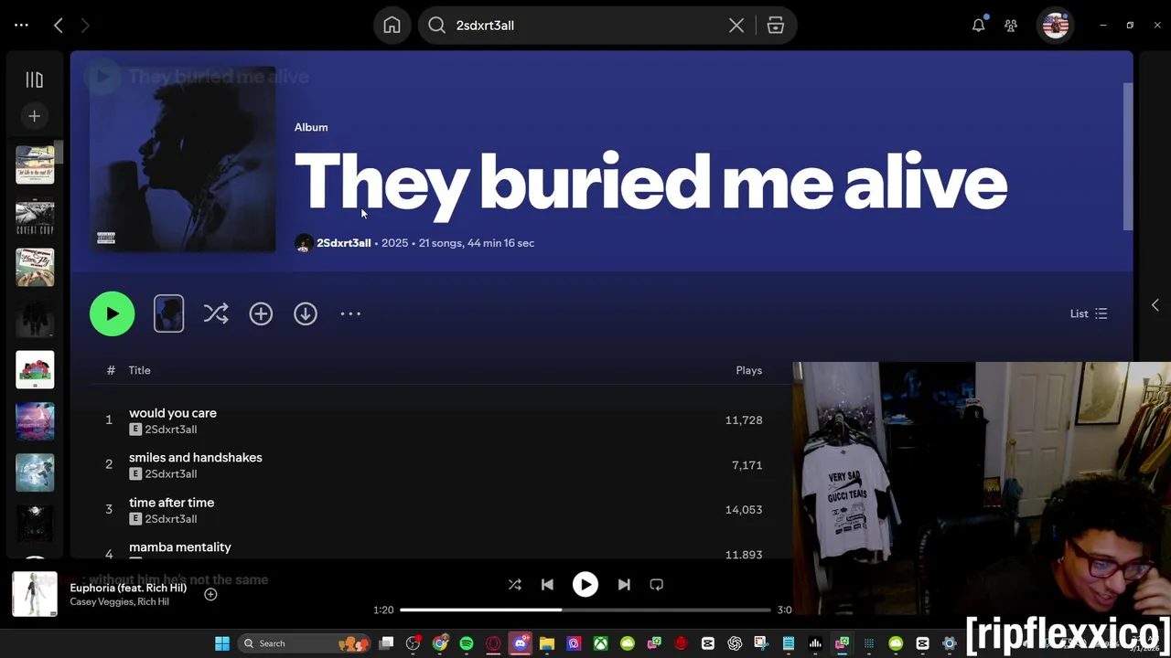Screen dimensions: 1171x658
Task: Open the album preview thumbnail button
Action: 168,313
